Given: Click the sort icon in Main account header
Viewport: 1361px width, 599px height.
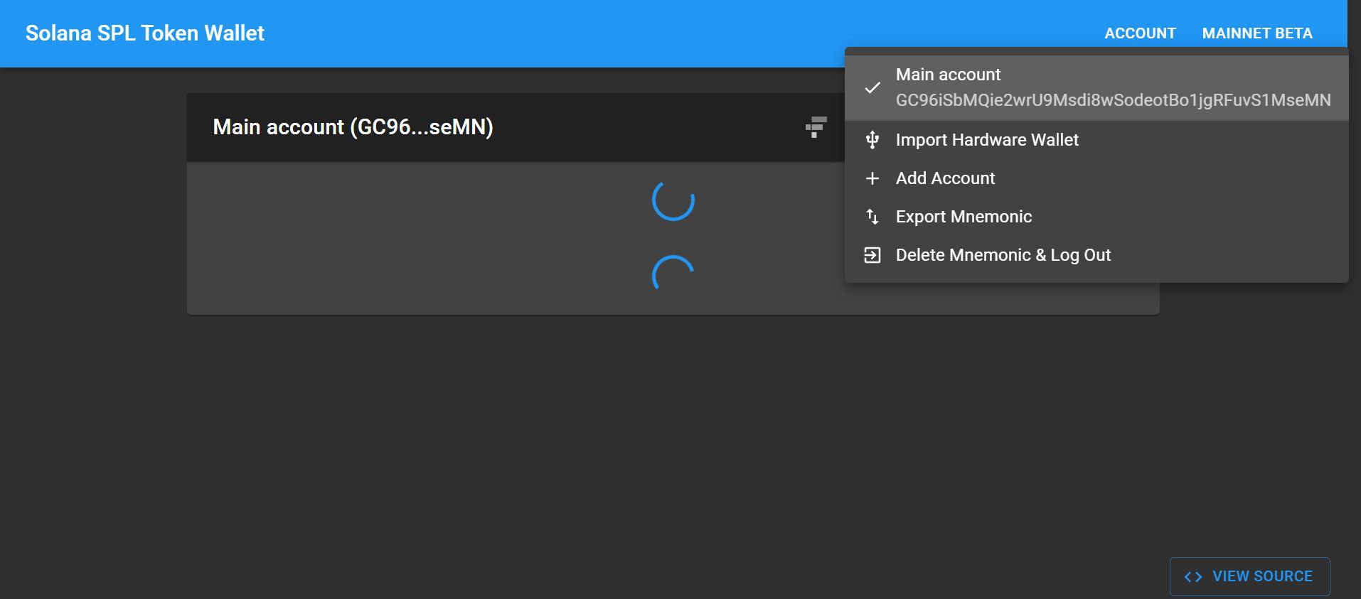Looking at the screenshot, I should [x=816, y=127].
